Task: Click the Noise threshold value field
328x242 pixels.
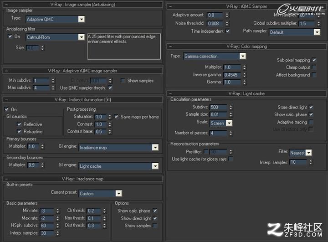Action: [215, 23]
